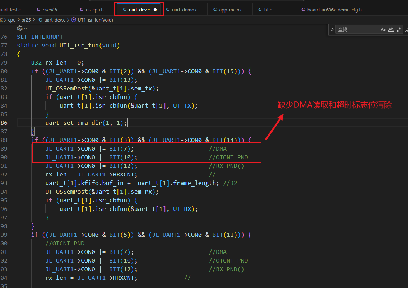Click sem_rx on line 94
This screenshot has height=288, width=408.
141,192
